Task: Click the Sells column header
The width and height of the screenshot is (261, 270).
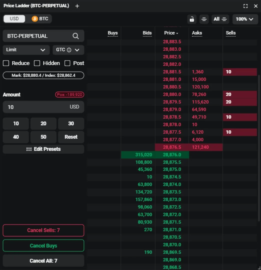Action: point(231,33)
